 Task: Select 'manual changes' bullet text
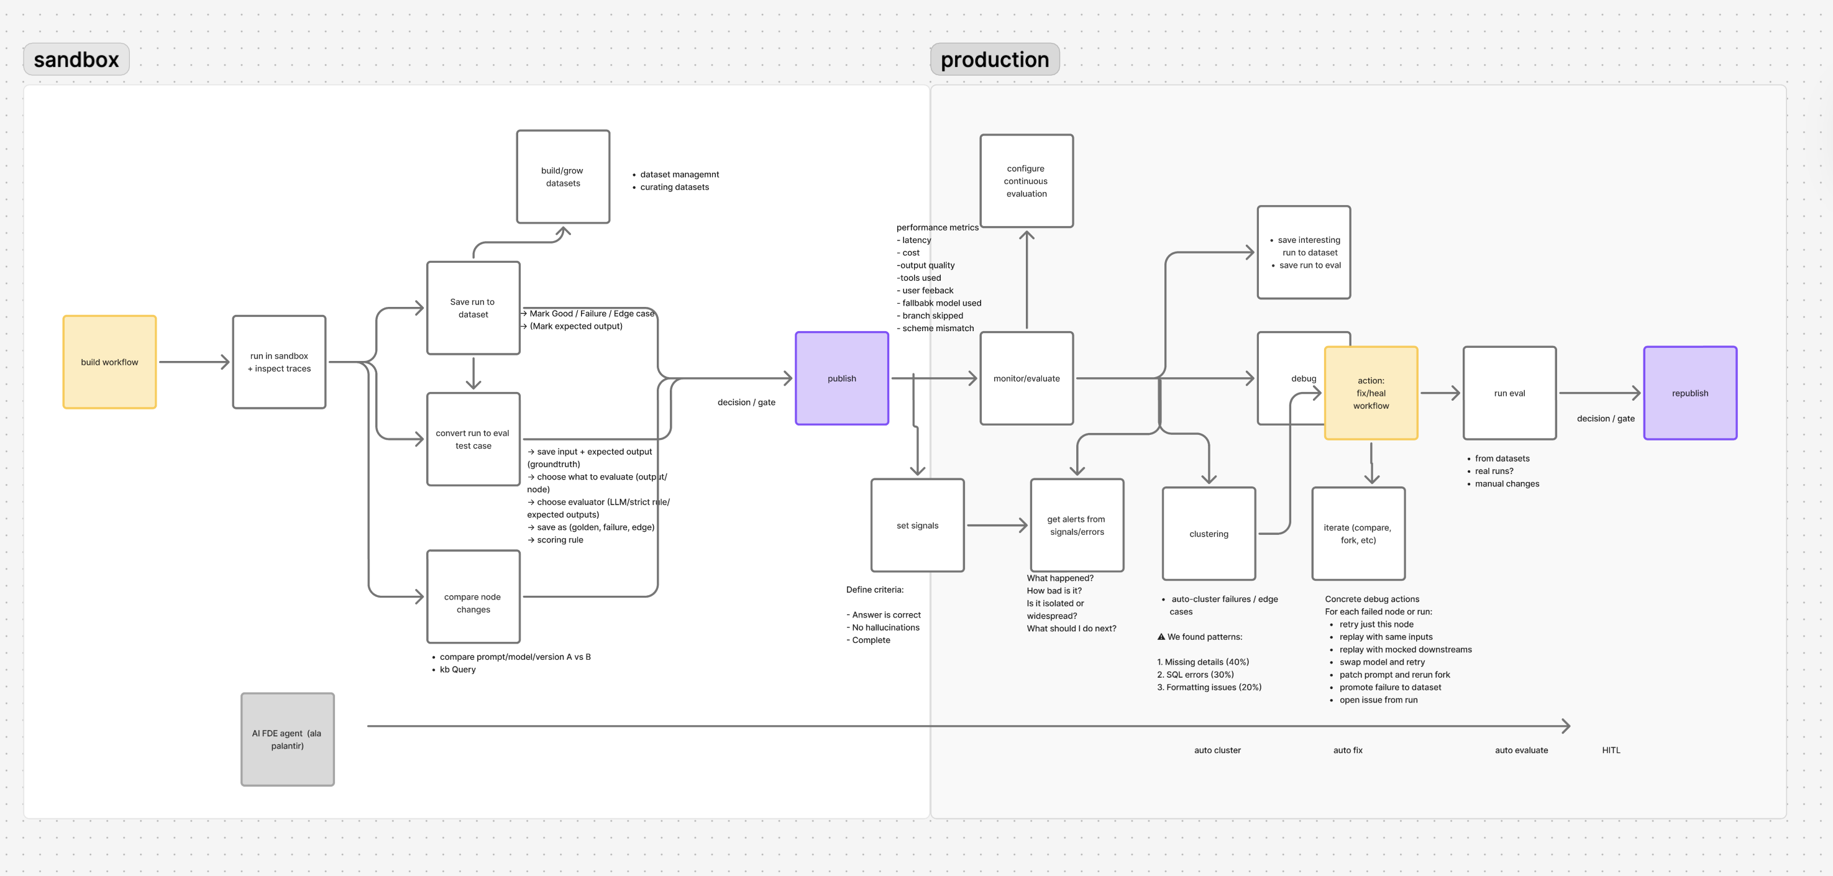tap(1507, 484)
